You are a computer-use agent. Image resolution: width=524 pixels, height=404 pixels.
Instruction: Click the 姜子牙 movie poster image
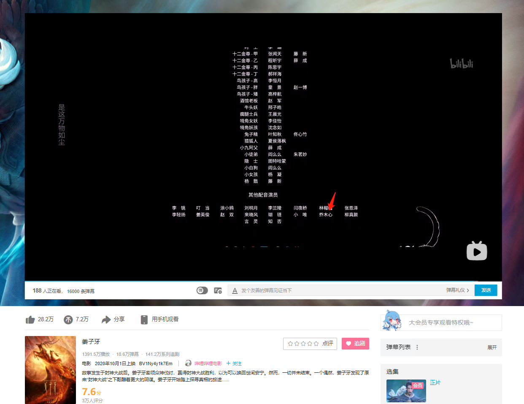[x=50, y=370]
